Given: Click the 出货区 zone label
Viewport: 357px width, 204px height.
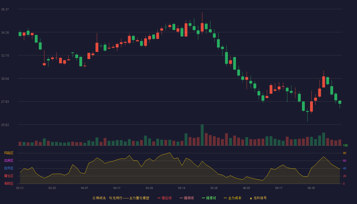Looking at the screenshot, I should (x=9, y=161).
